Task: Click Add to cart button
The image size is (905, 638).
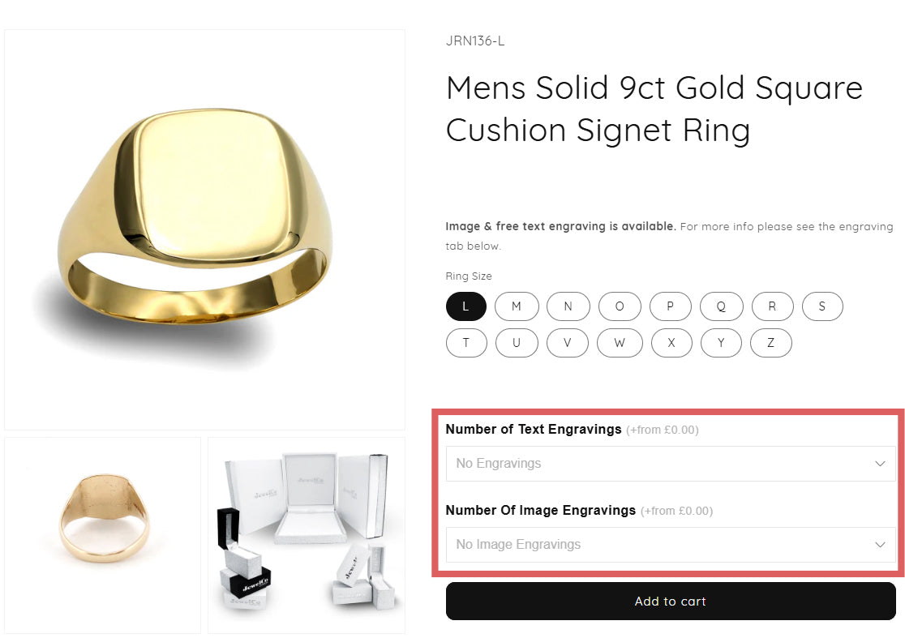Action: pos(670,602)
